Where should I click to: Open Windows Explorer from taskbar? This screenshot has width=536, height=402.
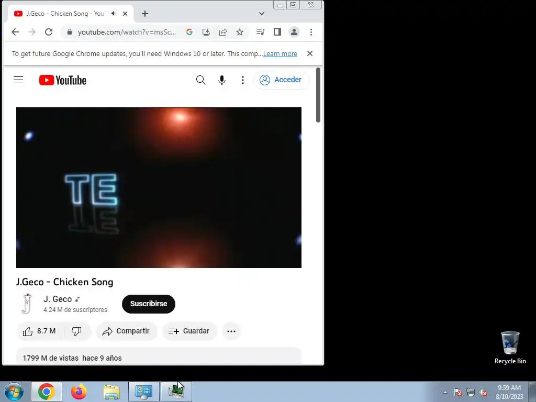click(111, 392)
